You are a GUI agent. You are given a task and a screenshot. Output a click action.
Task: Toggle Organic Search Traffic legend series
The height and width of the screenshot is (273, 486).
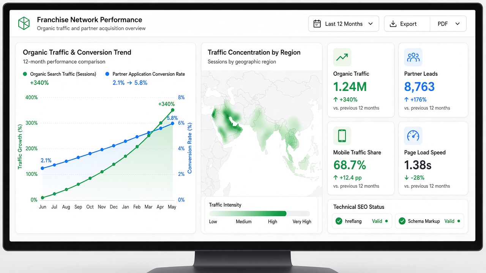[60, 74]
